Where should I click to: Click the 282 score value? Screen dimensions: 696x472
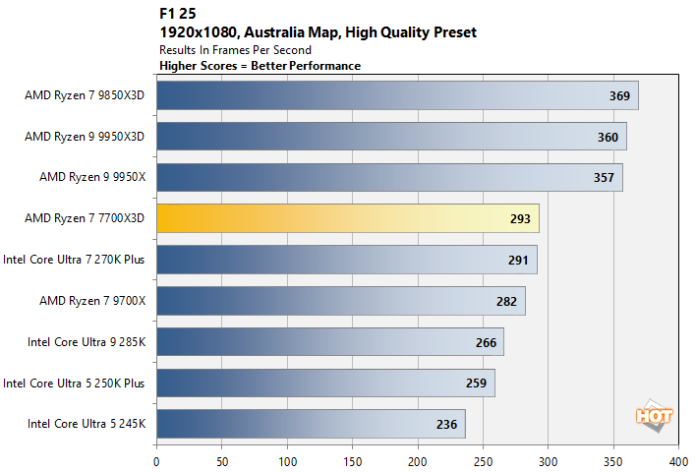506,302
